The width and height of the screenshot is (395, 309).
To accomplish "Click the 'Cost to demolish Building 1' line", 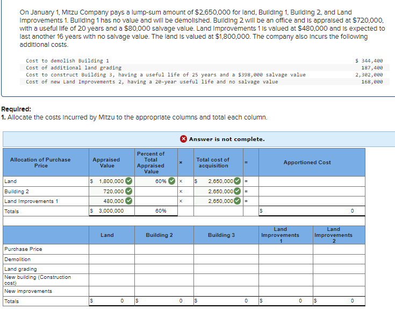I will point(67,61).
